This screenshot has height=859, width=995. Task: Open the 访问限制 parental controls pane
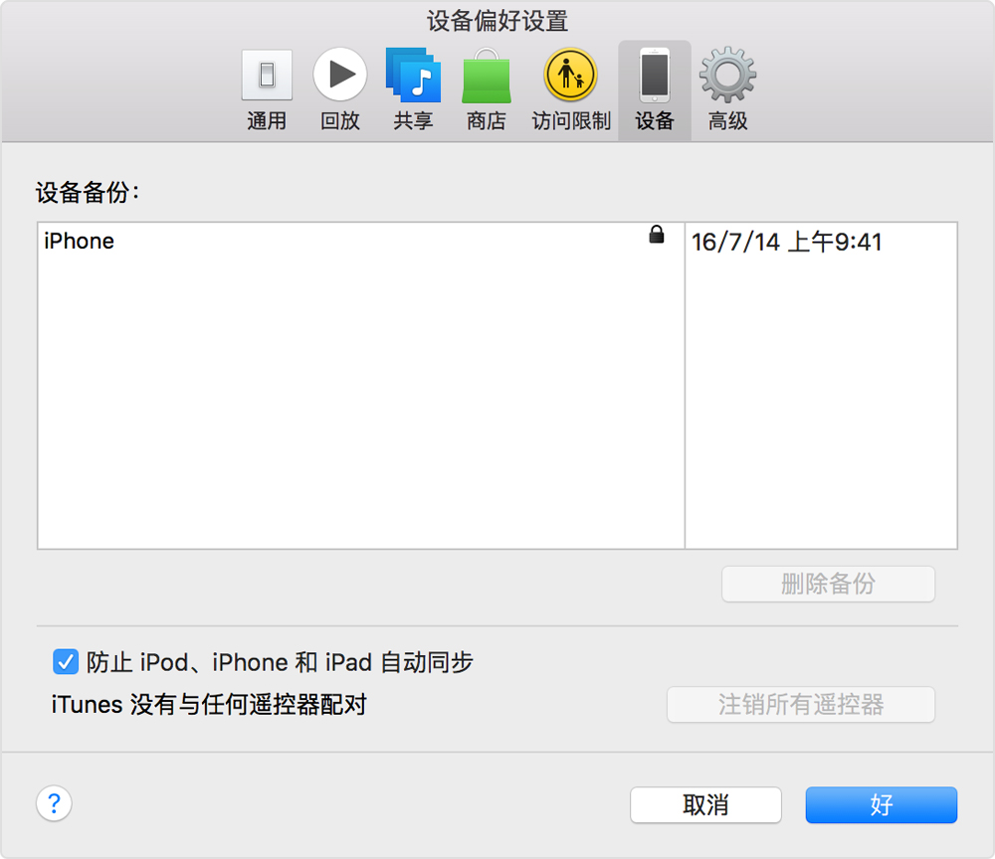pos(570,89)
